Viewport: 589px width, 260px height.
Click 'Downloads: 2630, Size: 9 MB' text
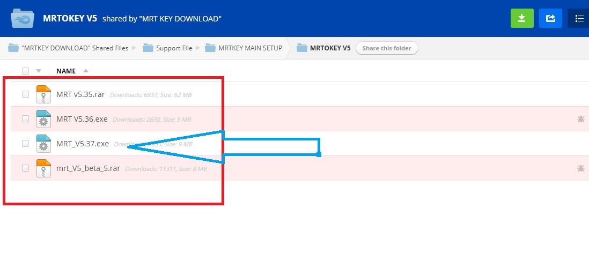pos(152,120)
